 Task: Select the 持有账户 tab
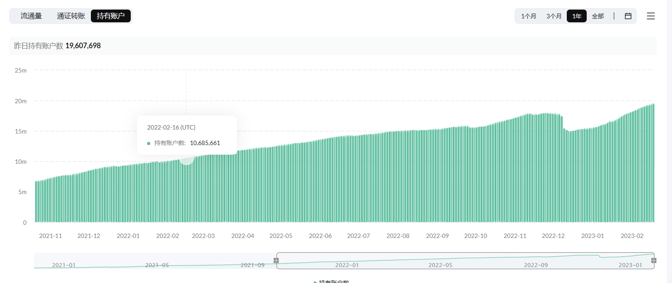111,16
